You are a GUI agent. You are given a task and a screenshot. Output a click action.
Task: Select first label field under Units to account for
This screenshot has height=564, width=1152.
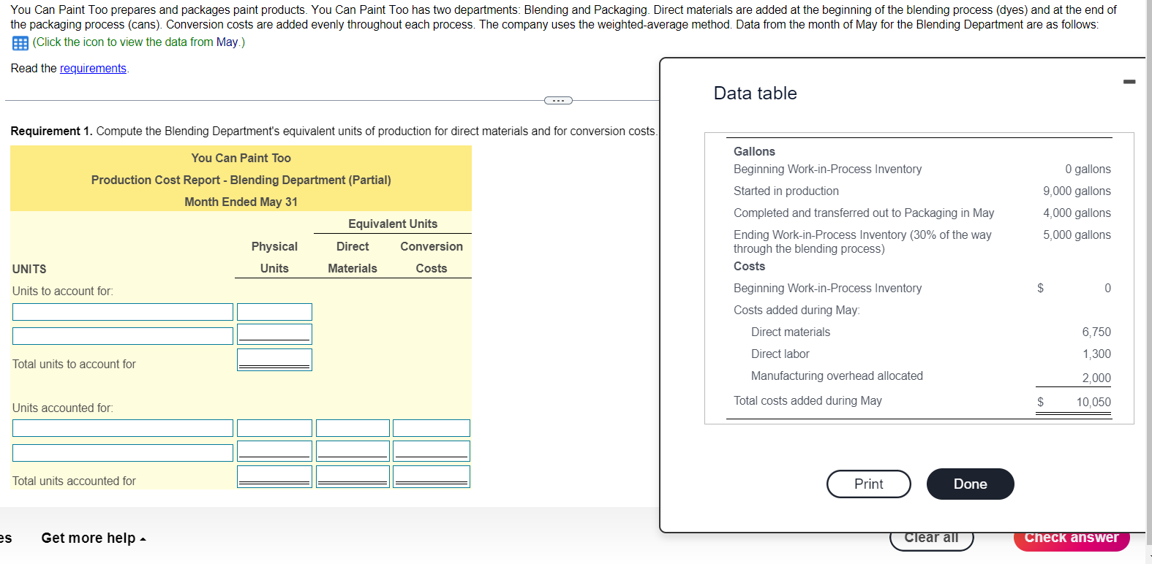123,312
